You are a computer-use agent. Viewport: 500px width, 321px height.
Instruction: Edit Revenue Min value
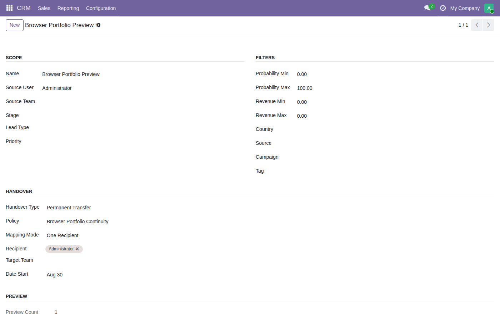395,102
